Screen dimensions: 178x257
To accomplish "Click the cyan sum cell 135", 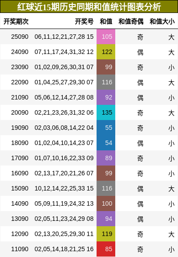I will [106, 112].
